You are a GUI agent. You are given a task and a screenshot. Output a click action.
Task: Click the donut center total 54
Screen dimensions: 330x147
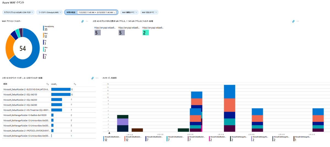pyautogui.click(x=23, y=48)
